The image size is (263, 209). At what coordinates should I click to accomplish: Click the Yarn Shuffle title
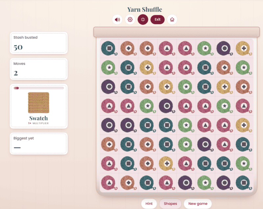[x=145, y=10]
